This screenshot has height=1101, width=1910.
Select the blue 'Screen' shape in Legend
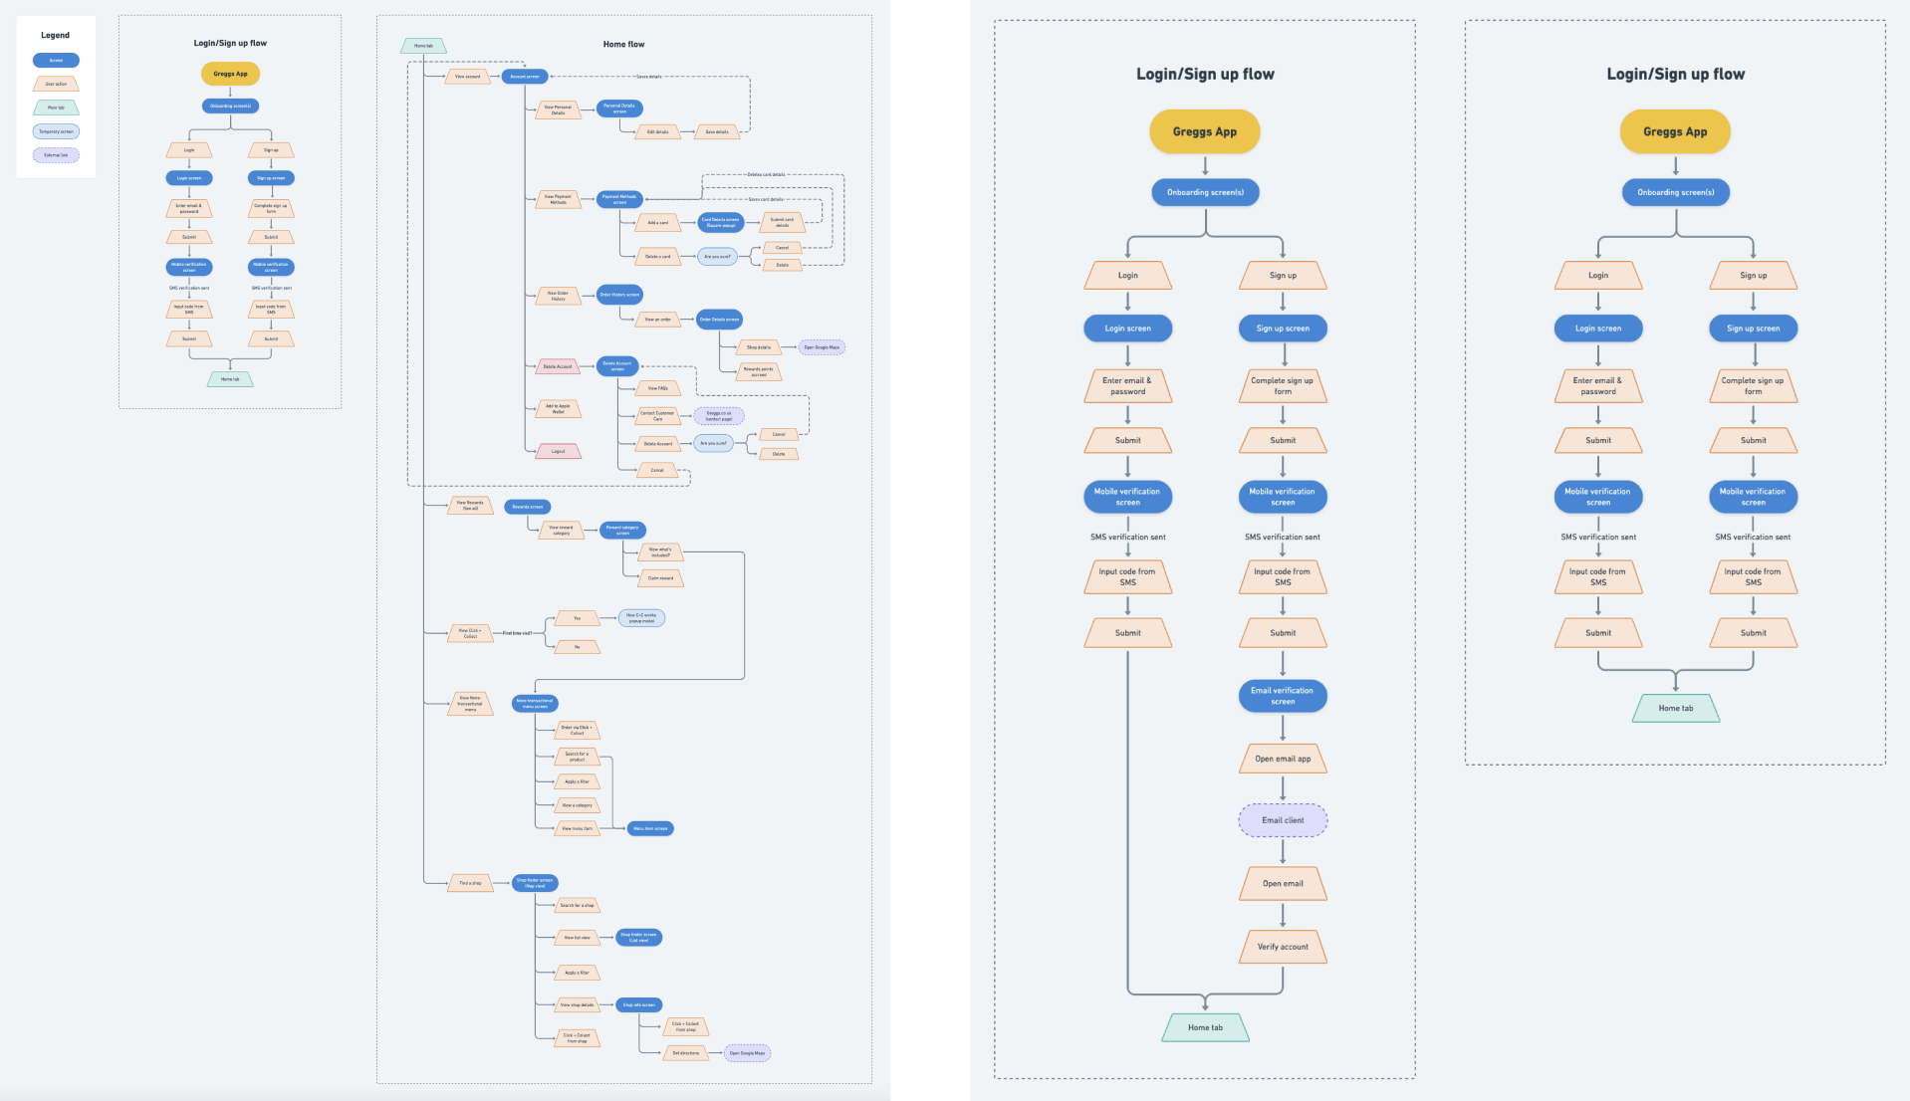coord(56,61)
